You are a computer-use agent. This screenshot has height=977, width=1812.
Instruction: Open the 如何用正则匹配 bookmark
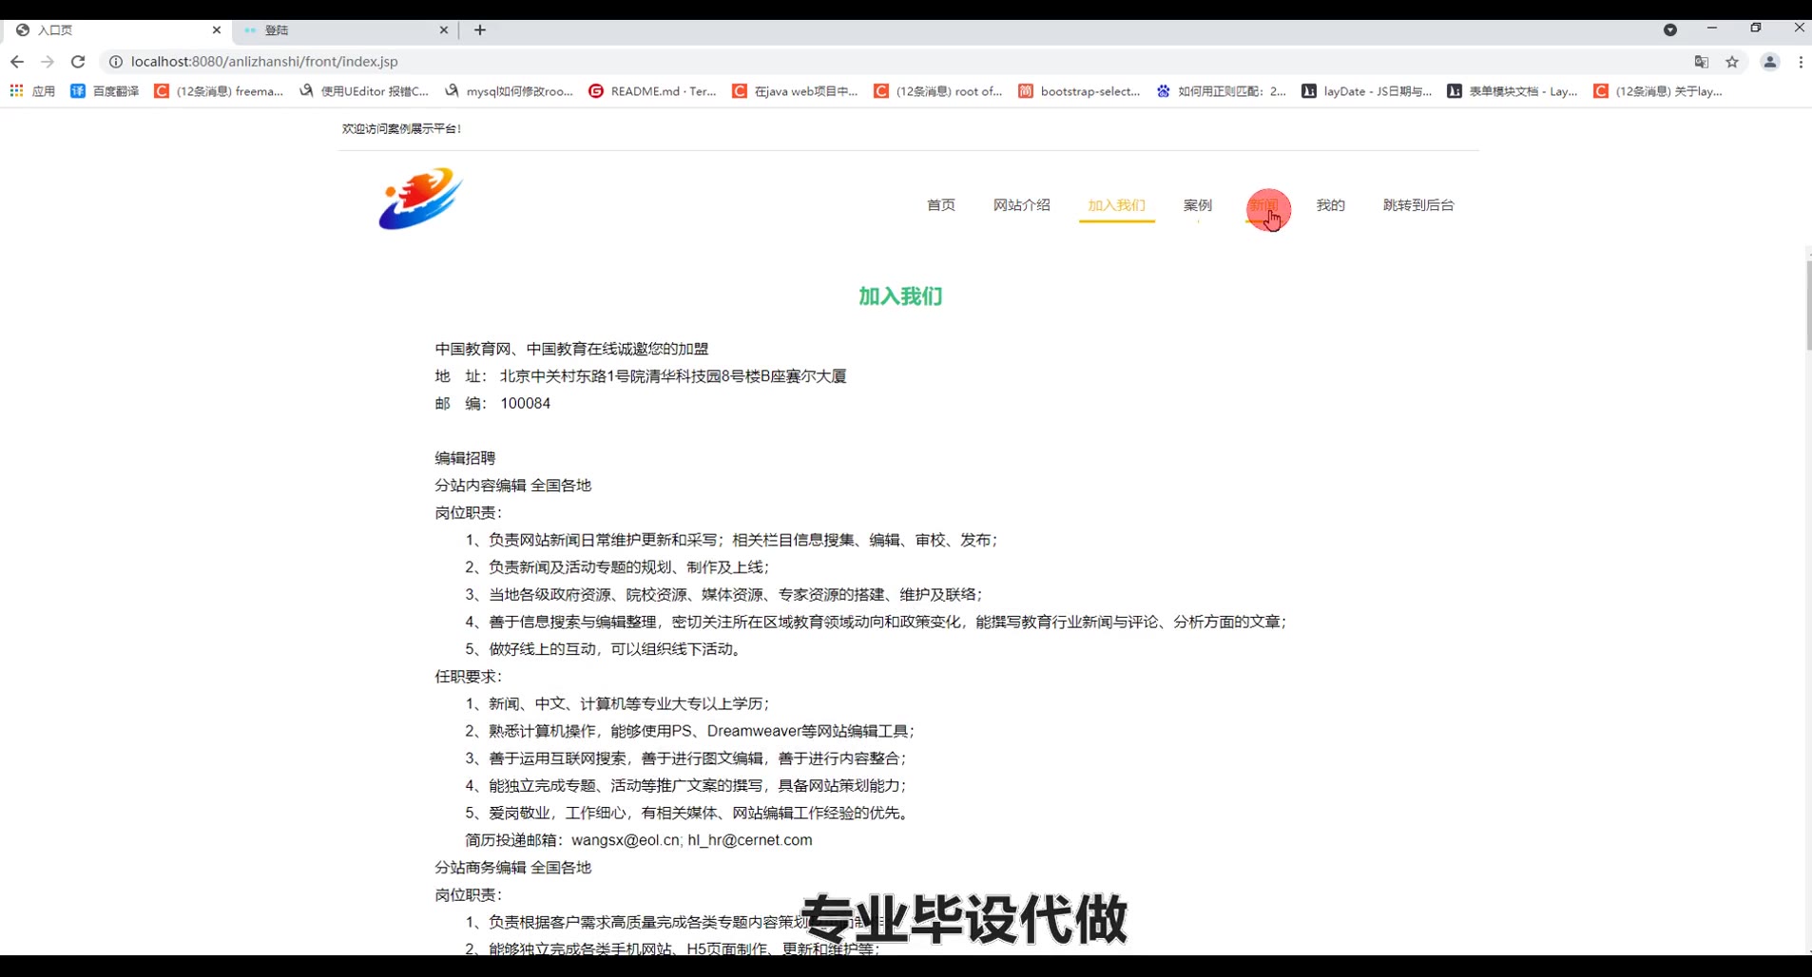(1222, 91)
